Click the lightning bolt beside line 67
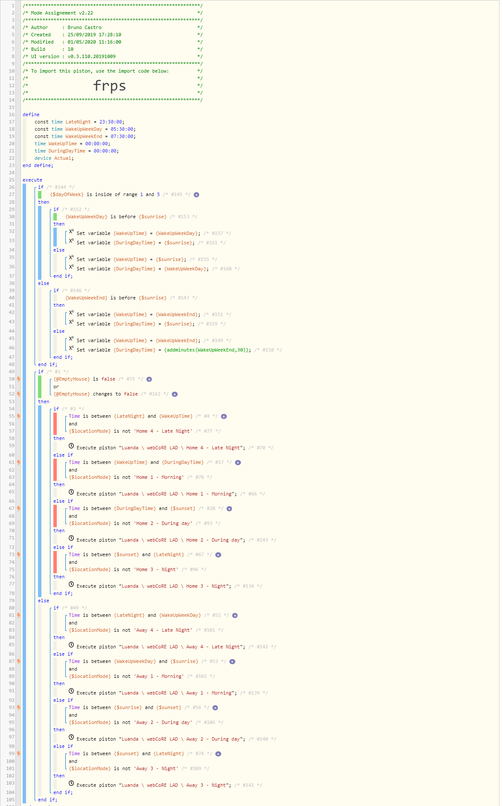 point(19,509)
